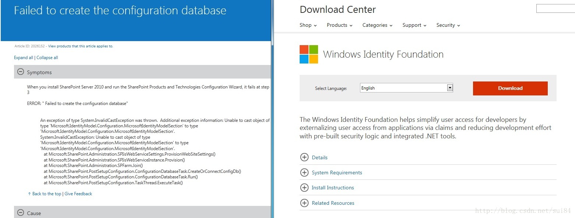Expand the System Requirements plus icon
This screenshot has width=575, height=218.
click(304, 172)
